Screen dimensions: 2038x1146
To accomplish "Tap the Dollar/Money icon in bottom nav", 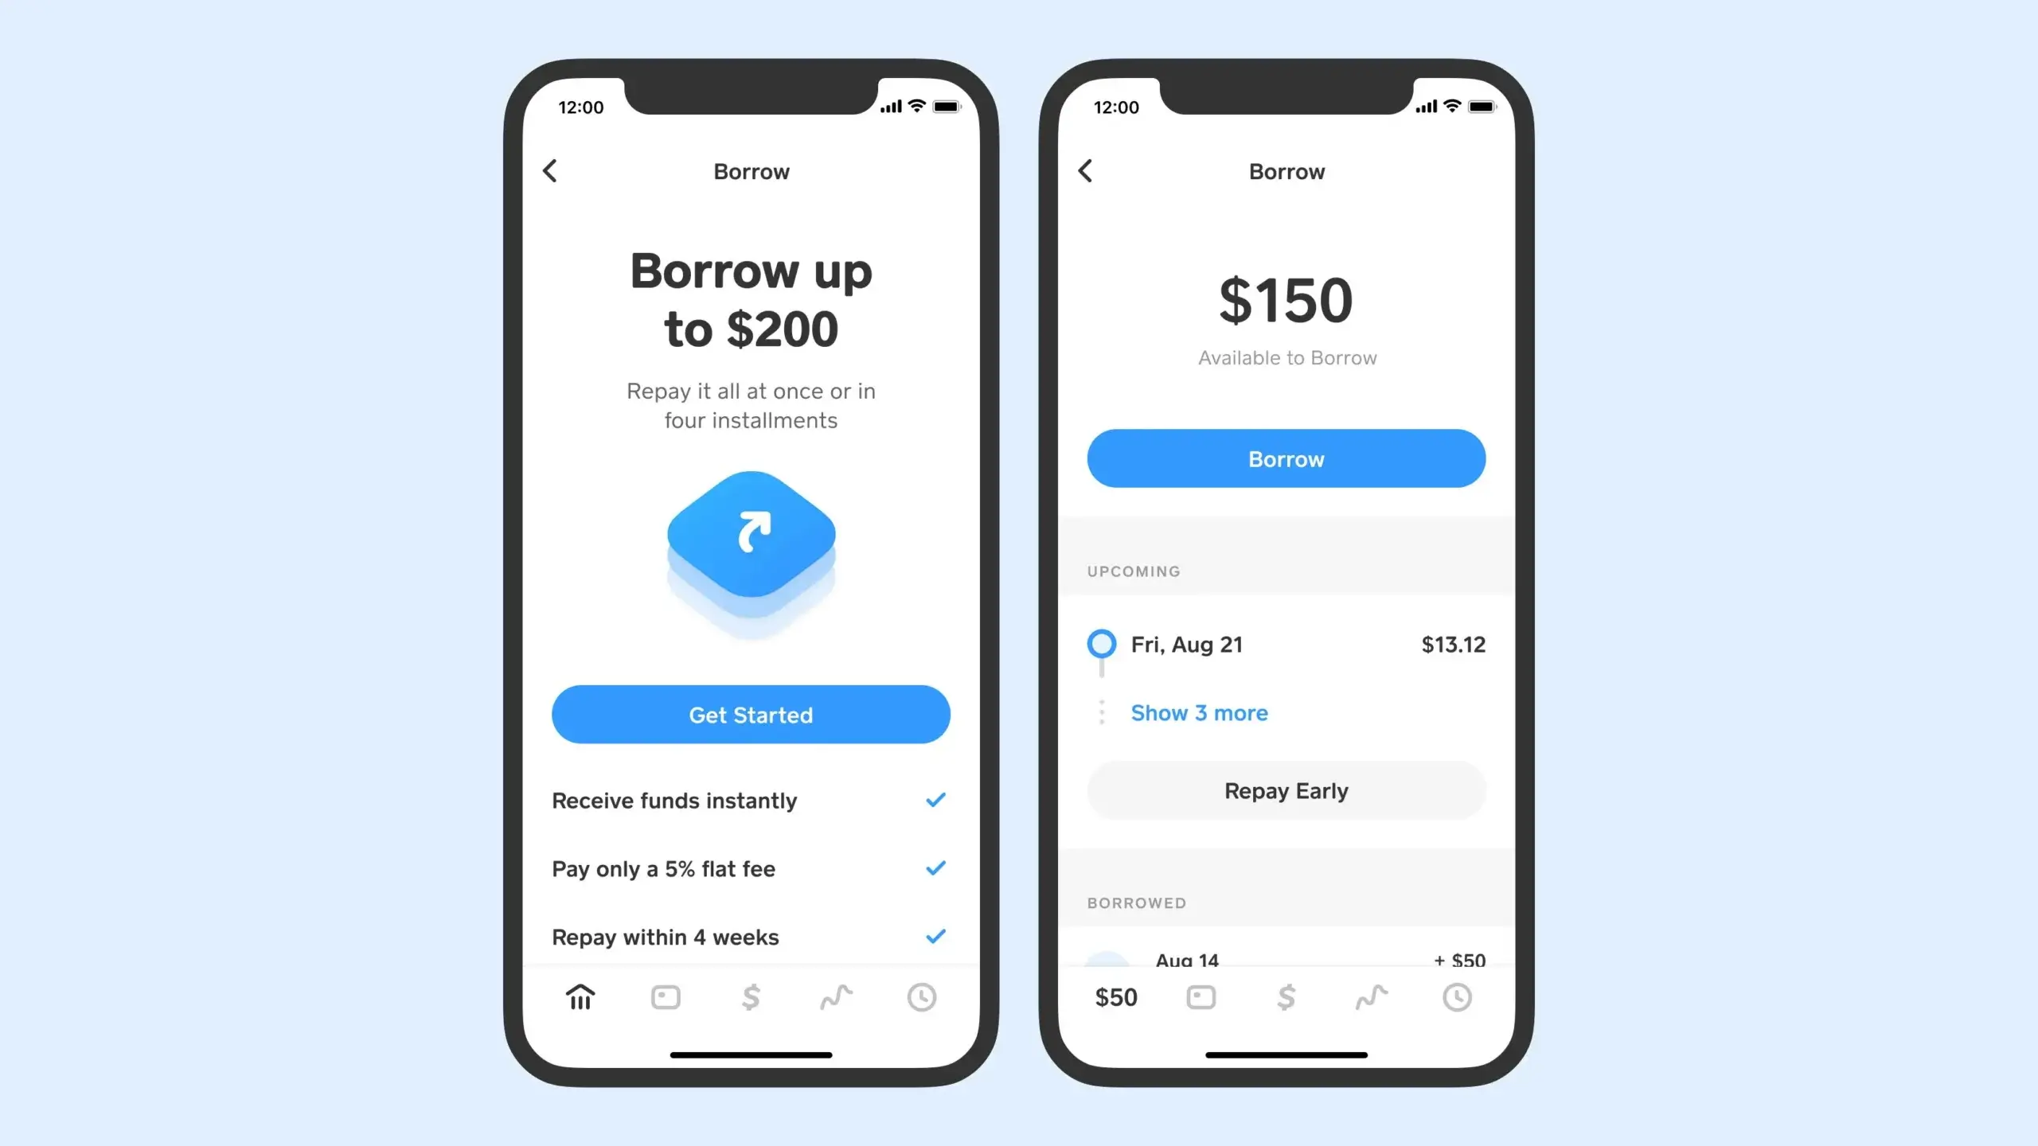I will 752,996.
